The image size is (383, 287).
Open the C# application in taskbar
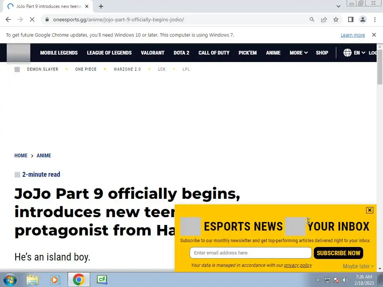(102, 280)
